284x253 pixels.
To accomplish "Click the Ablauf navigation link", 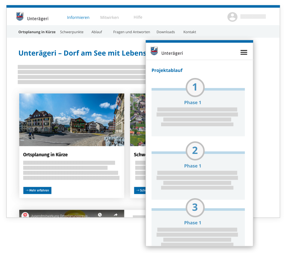I will (x=97, y=32).
